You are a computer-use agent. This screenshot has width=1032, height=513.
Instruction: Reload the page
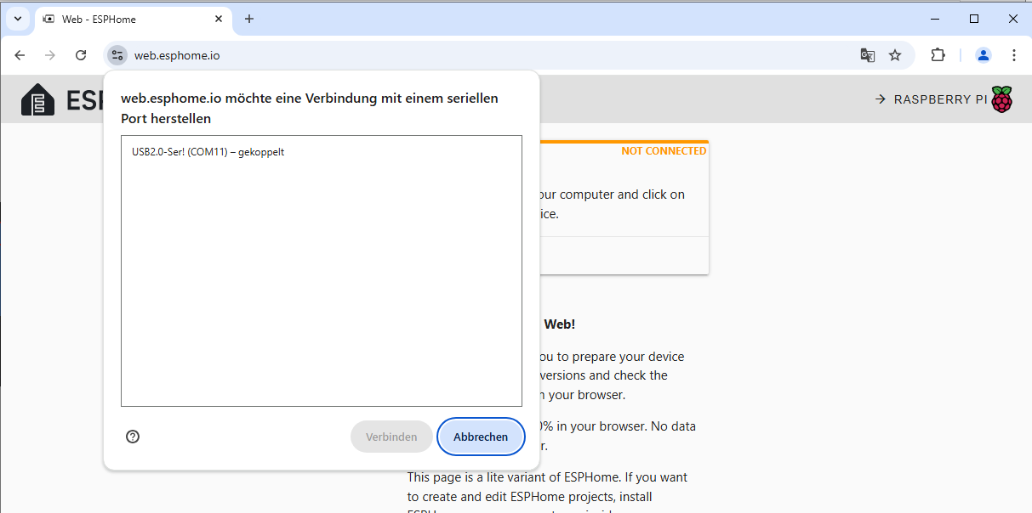pos(81,55)
